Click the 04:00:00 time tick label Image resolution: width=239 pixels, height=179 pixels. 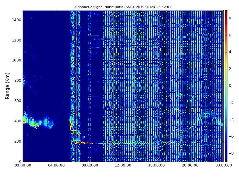[56, 165]
